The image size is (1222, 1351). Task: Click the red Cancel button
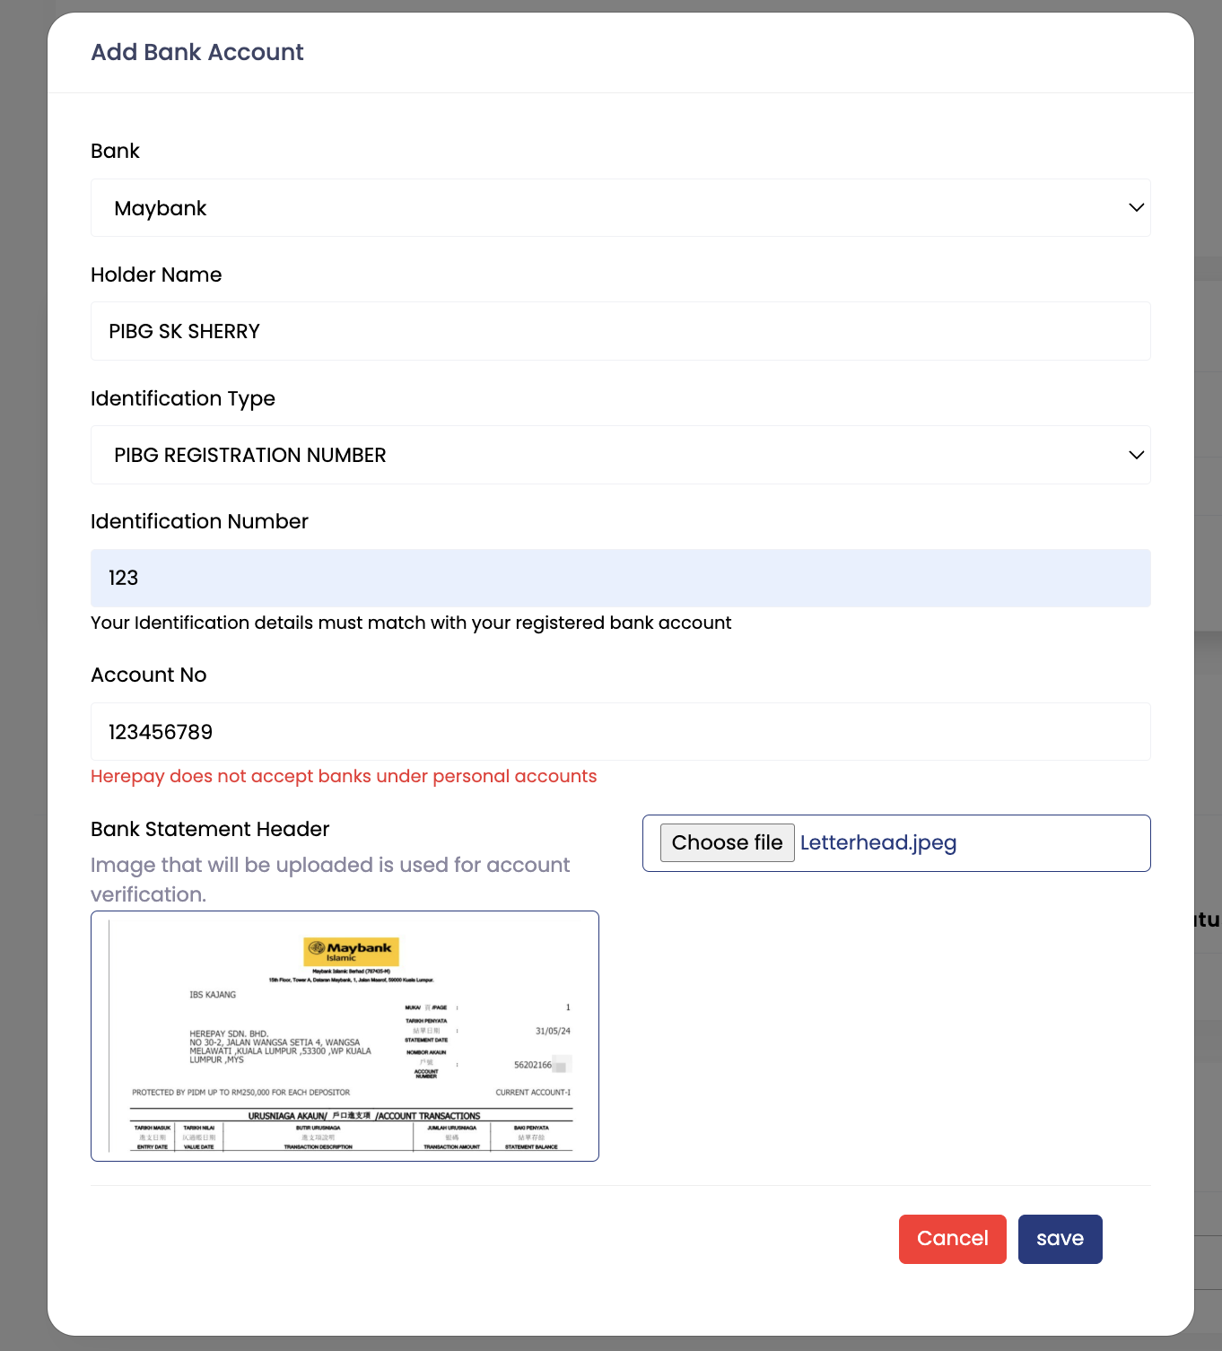[953, 1239]
